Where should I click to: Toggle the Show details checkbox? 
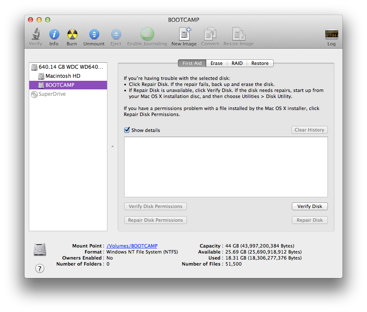[127, 130]
